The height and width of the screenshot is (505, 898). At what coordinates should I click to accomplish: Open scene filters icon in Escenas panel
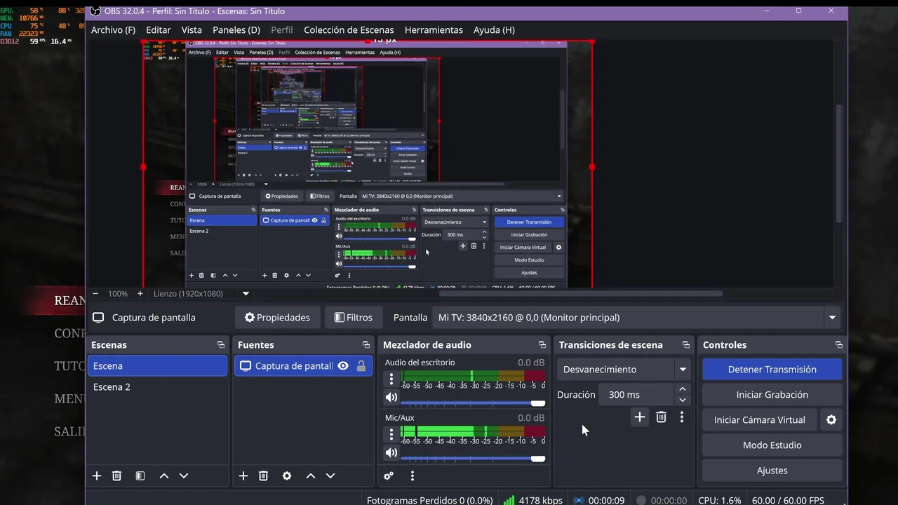pos(140,476)
